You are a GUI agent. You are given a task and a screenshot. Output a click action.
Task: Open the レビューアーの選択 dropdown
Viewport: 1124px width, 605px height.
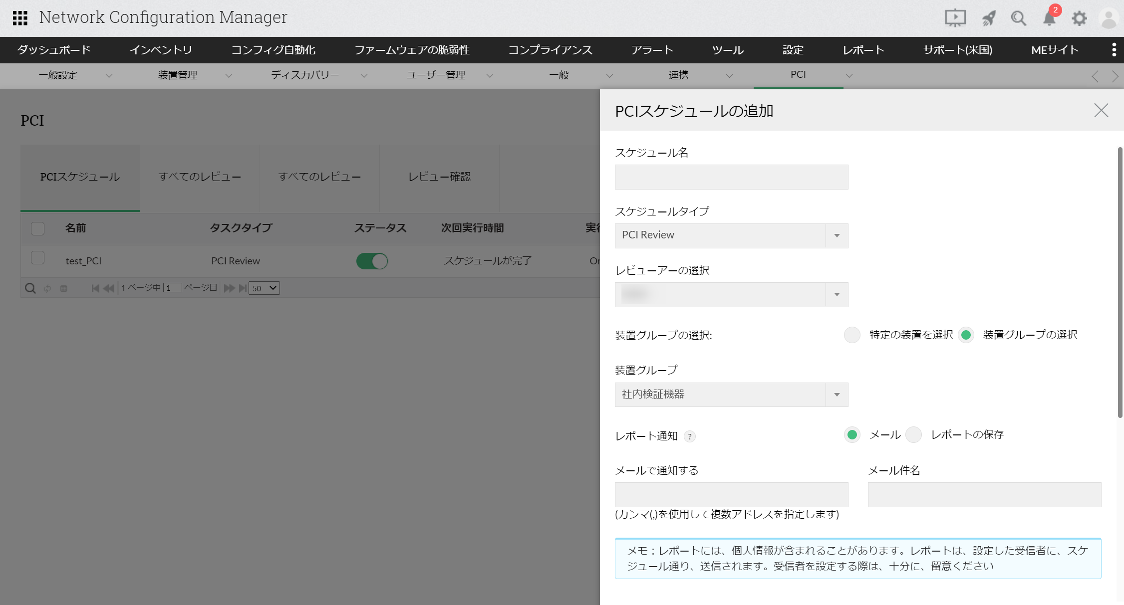731,295
